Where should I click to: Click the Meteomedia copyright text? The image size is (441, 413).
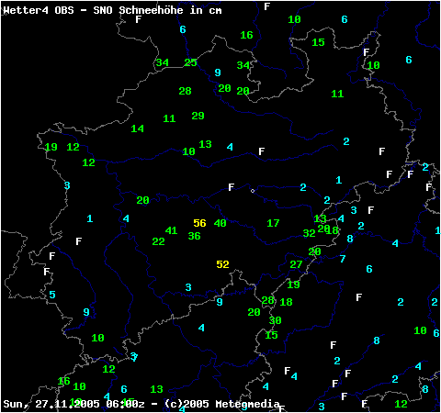tap(222, 404)
